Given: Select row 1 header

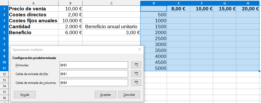Looking at the screenshot, I should coord(4,9).
